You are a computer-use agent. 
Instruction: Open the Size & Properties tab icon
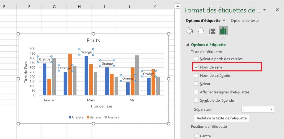[212, 31]
